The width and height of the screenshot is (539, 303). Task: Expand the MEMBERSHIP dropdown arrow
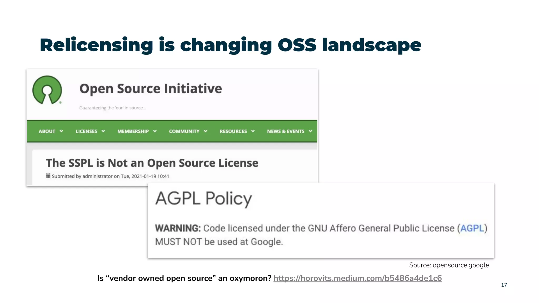pyautogui.click(x=155, y=131)
